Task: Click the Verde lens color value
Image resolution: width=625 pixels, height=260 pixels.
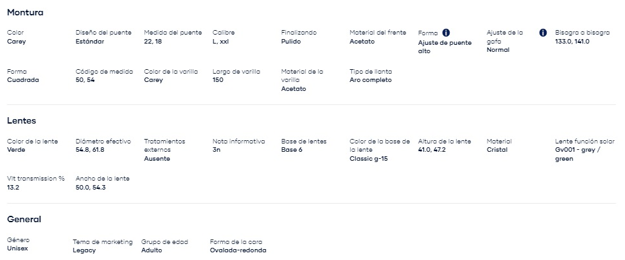Action: [x=16, y=150]
